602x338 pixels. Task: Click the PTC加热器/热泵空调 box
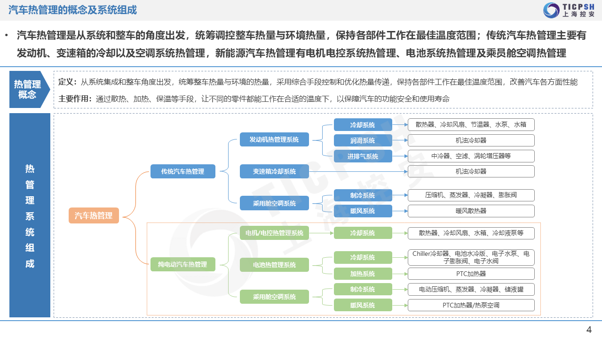pos(471,305)
